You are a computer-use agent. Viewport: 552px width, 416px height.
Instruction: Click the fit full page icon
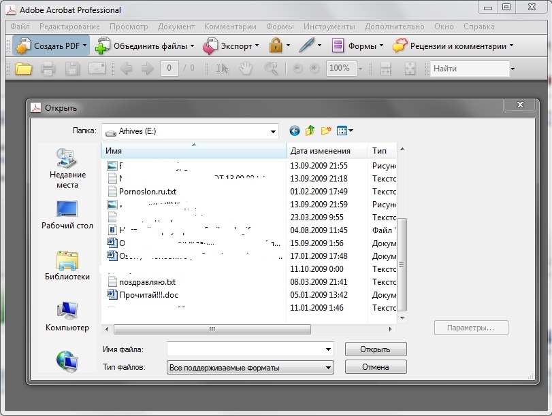[x=410, y=68]
